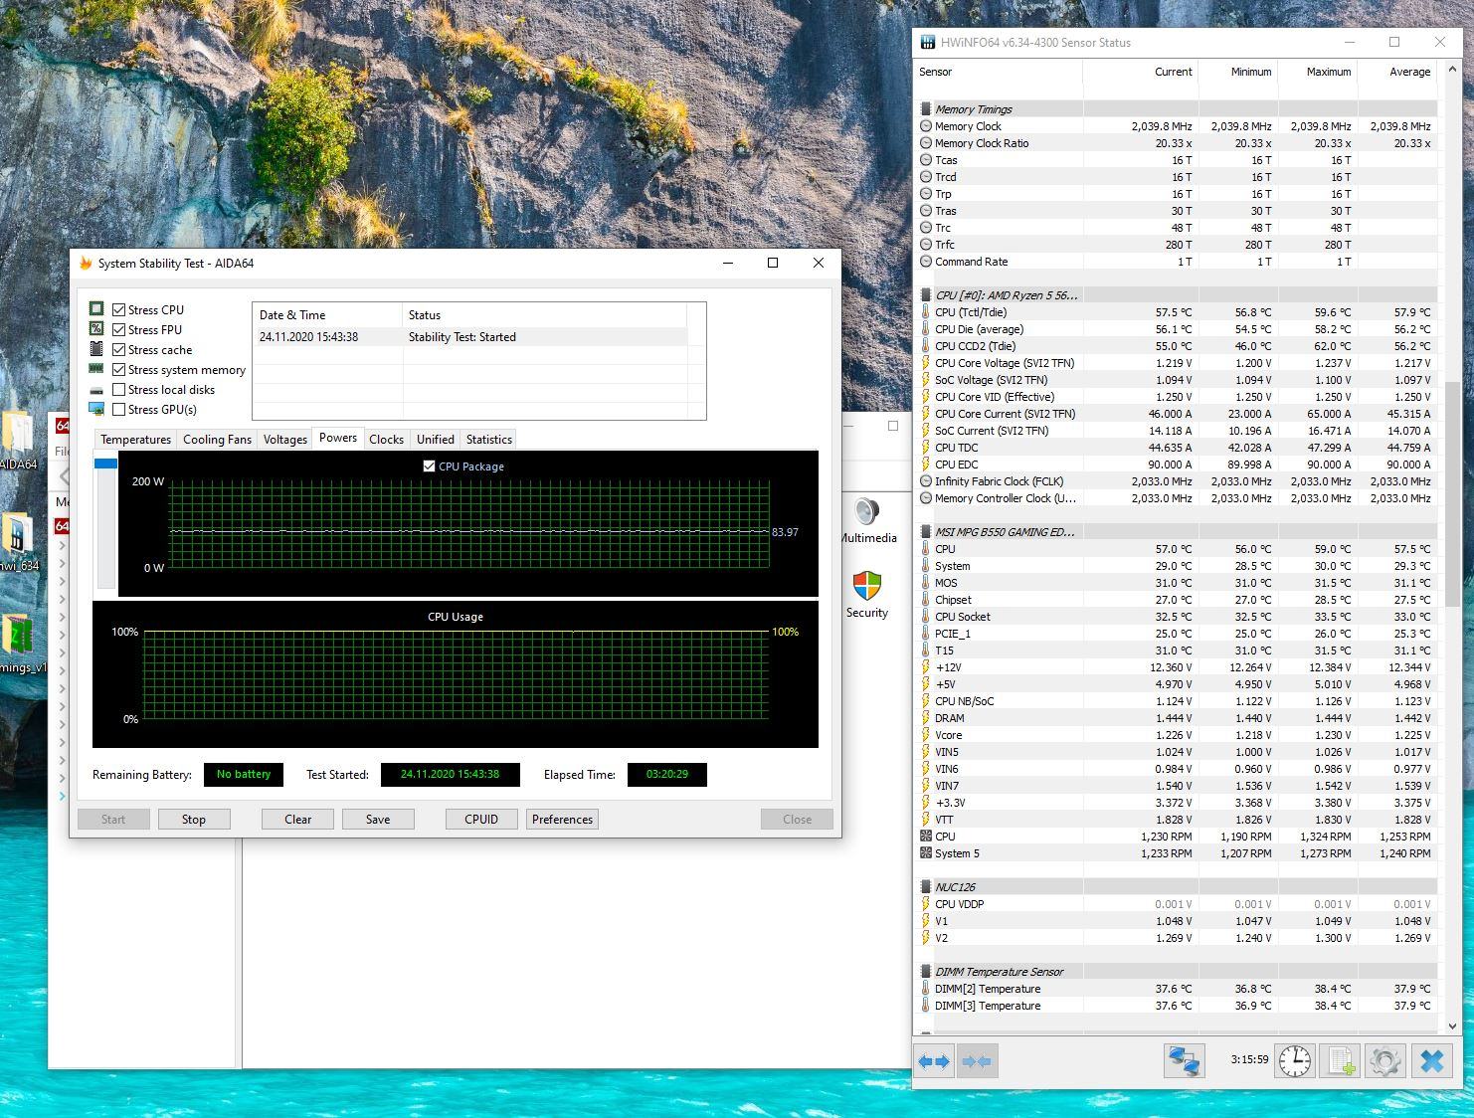Viewport: 1474px width, 1118px height.
Task: Uncheck Stress system memory
Action: 119,369
